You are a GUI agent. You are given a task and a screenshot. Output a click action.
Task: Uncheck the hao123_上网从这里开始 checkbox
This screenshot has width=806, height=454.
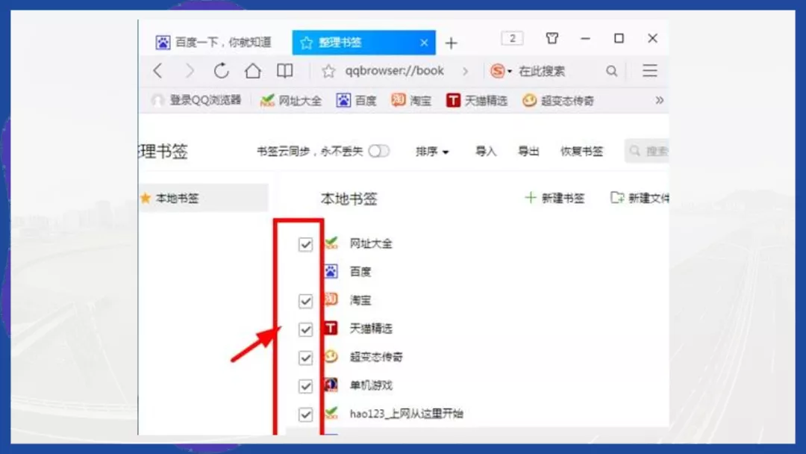point(305,414)
